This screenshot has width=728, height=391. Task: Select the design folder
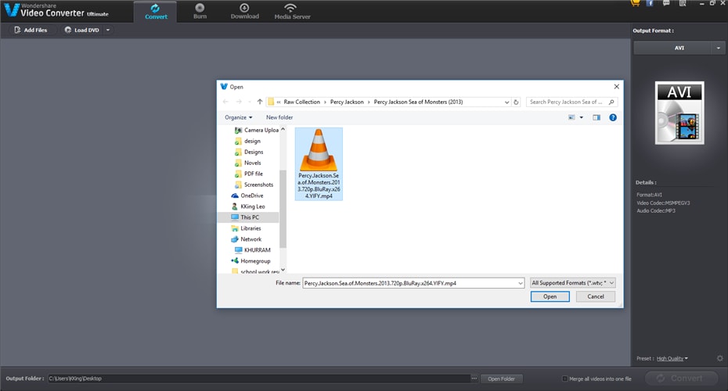(247, 141)
